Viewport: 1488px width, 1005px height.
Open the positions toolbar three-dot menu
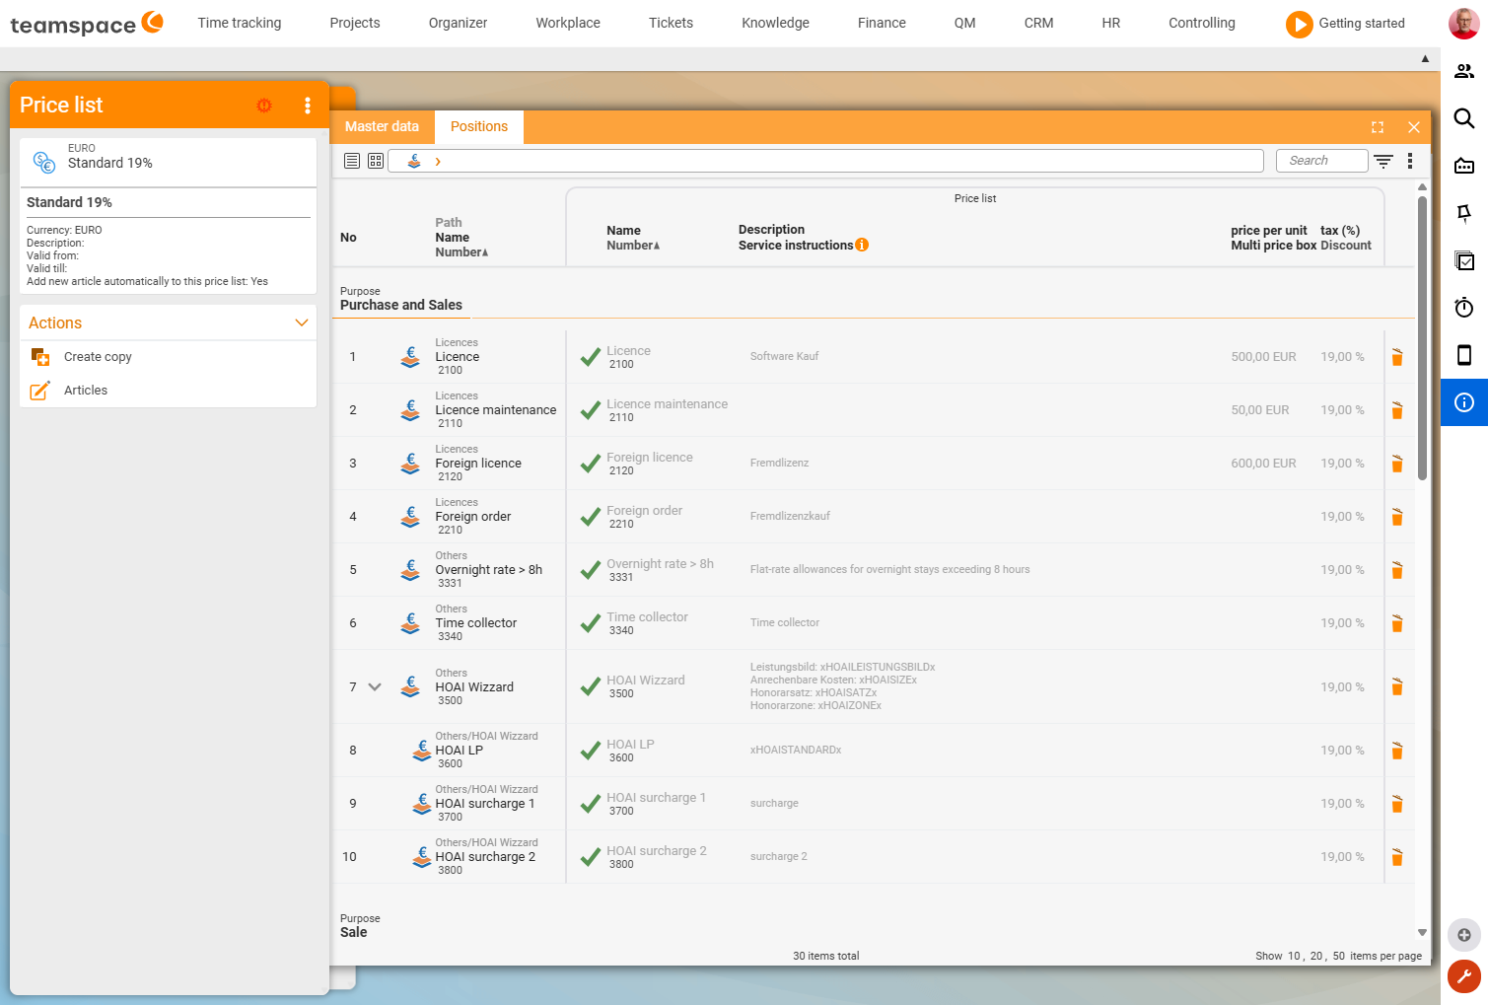pos(1410,161)
